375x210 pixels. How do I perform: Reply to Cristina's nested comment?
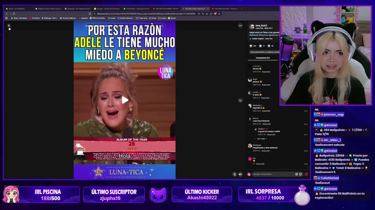(x=271, y=134)
